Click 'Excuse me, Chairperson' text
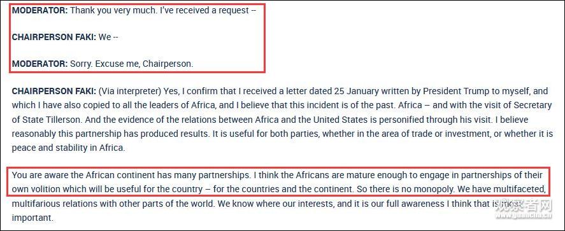The image size is (565, 231). [x=149, y=64]
